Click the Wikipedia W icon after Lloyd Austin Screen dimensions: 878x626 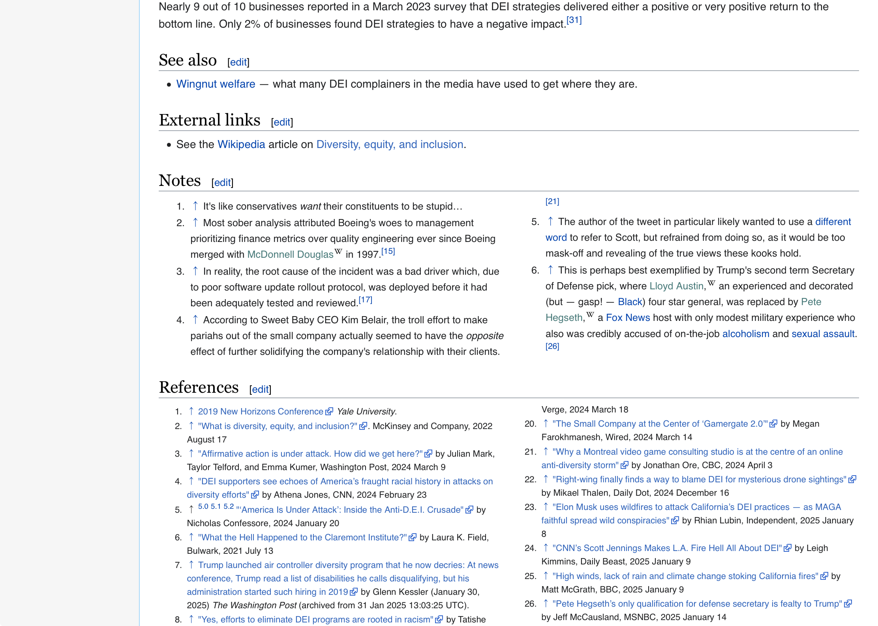[711, 283]
